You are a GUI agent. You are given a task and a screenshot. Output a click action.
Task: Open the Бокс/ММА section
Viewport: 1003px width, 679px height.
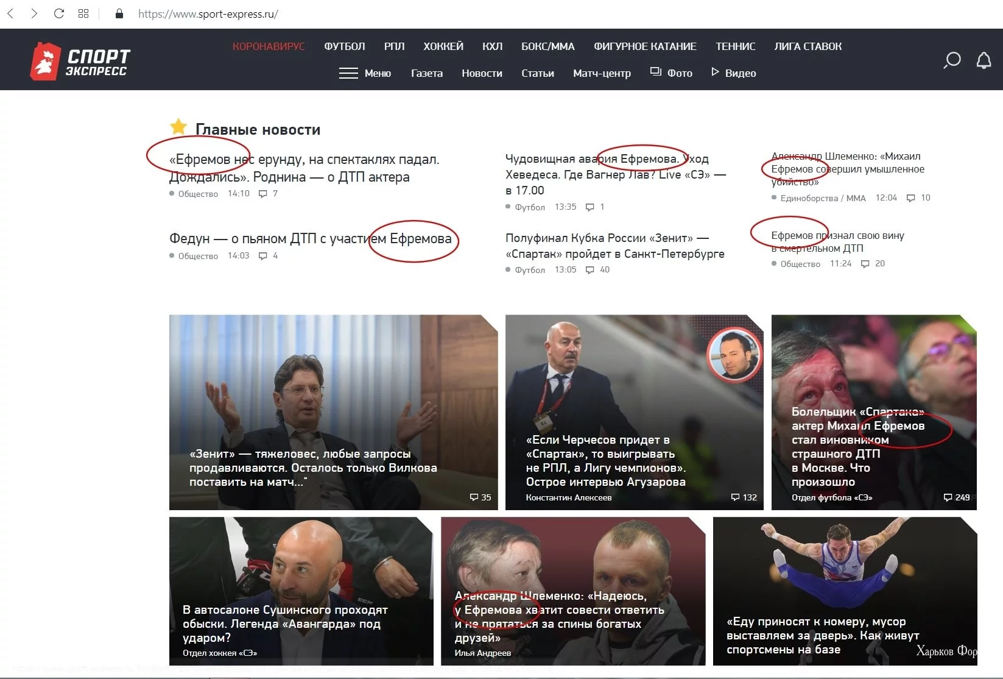548,46
